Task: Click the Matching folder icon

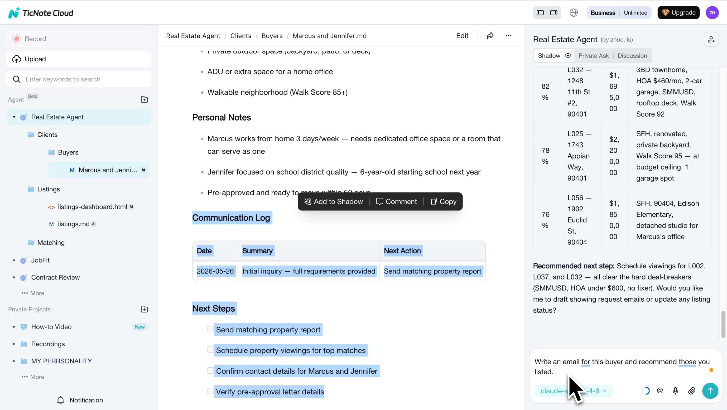Action: pos(31,243)
